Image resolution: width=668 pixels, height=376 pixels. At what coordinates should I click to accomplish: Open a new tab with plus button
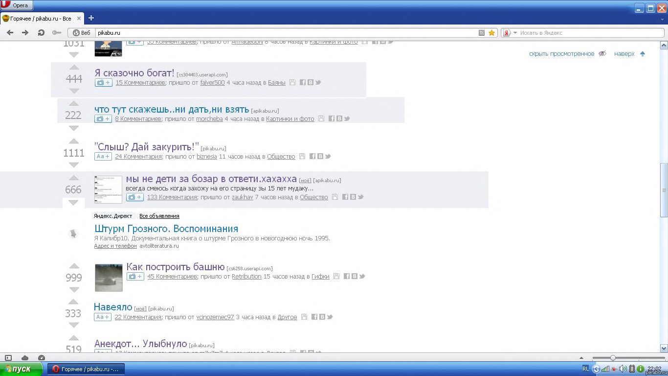click(91, 18)
